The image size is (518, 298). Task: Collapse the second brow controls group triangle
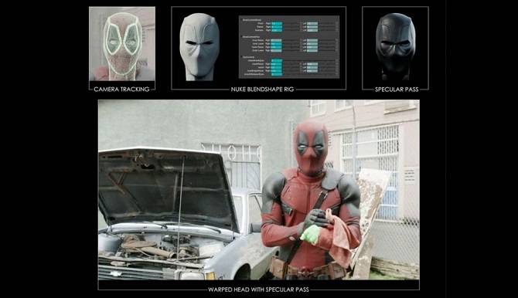(241, 36)
